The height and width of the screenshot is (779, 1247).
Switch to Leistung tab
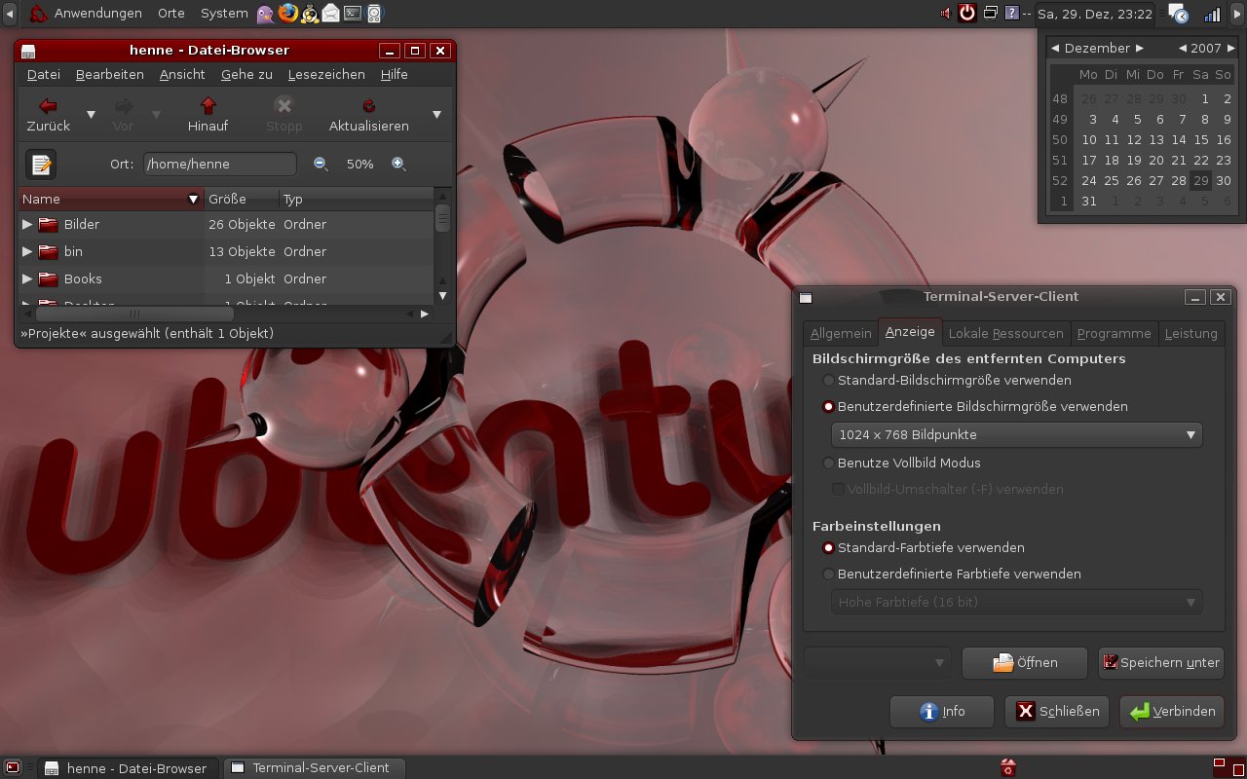(1191, 333)
